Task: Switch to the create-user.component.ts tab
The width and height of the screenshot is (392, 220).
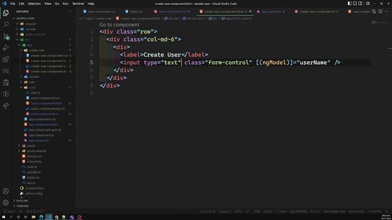Action: pyautogui.click(x=317, y=12)
